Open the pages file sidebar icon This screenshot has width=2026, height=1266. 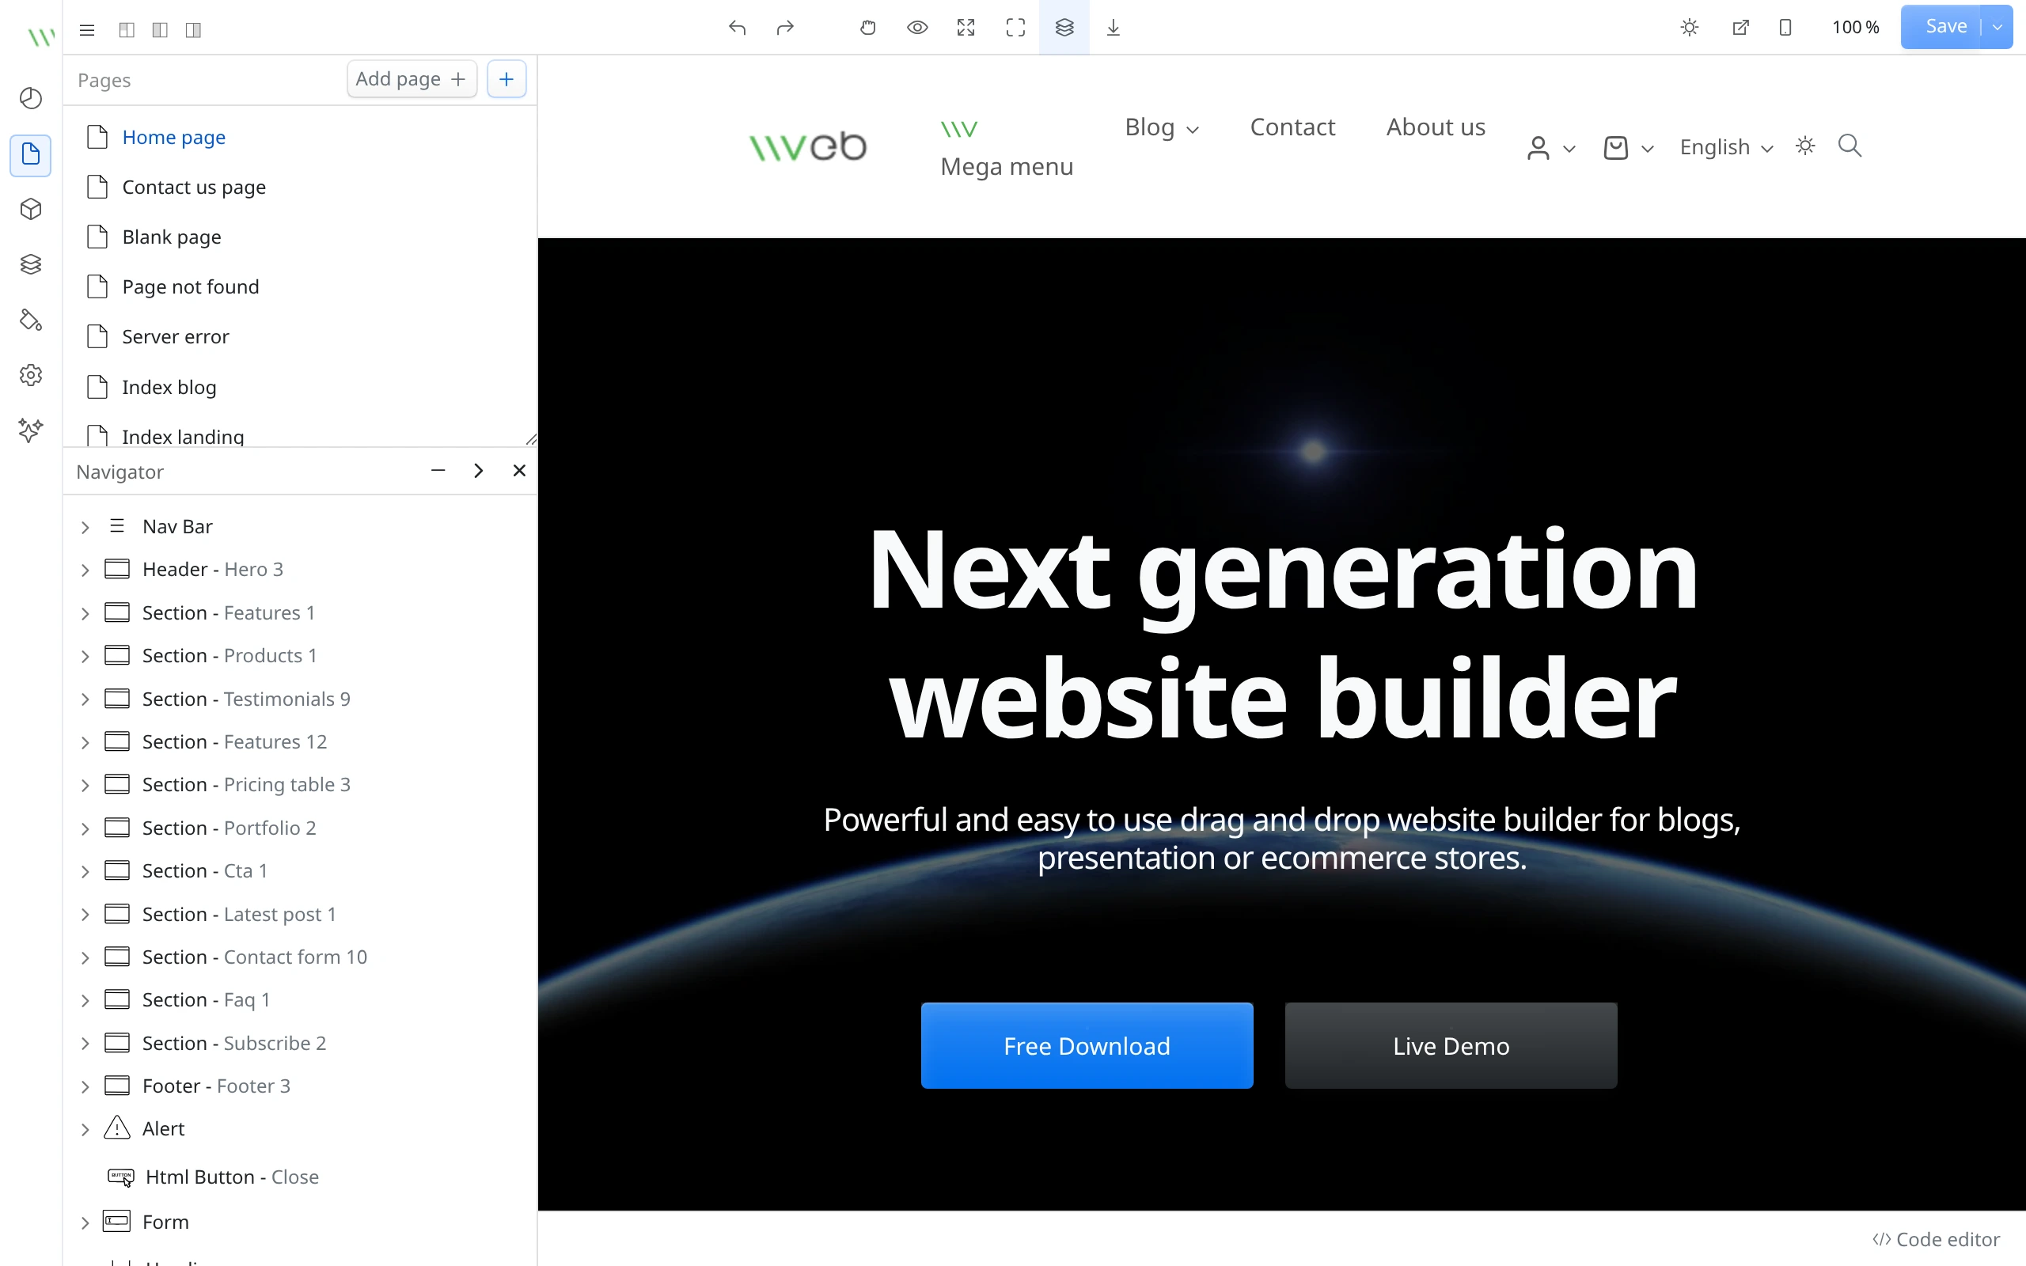pos(31,154)
